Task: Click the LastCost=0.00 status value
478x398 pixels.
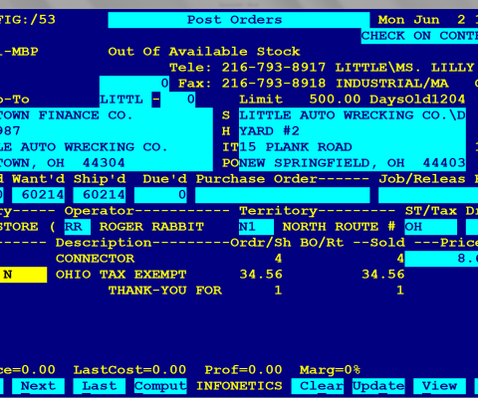Action: [129, 370]
